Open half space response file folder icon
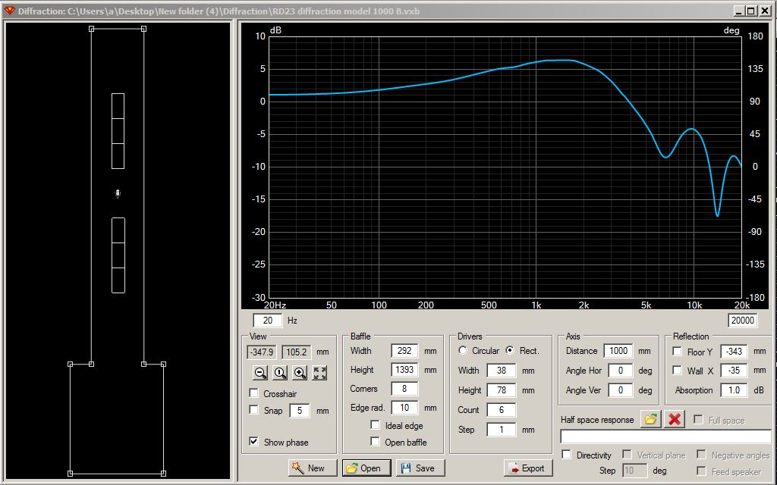The width and height of the screenshot is (777, 485). [650, 419]
